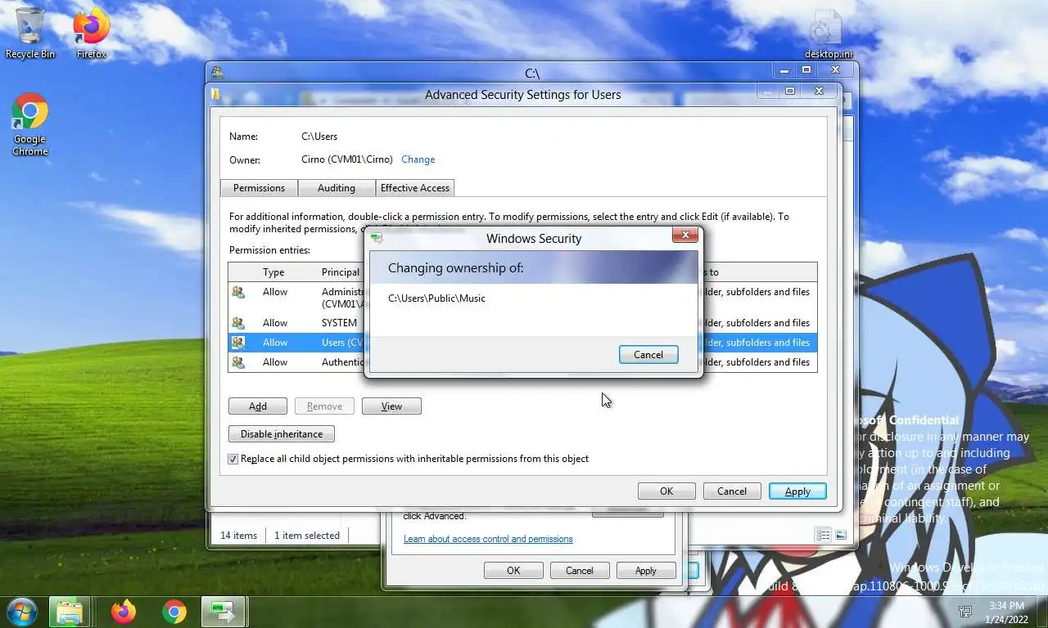Image resolution: width=1048 pixels, height=628 pixels.
Task: Open the desktop.ini file icon
Action: (x=828, y=34)
